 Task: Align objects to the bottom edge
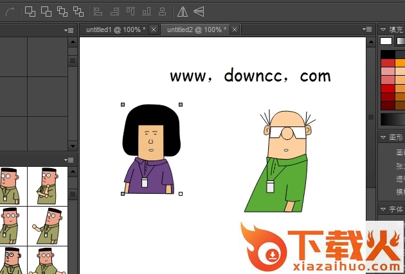(x=147, y=11)
